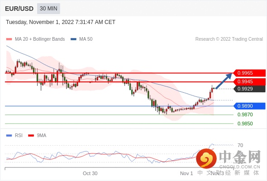The width and height of the screenshot is (267, 181).
Task: Click the 'MA 50' legend label
Action: point(86,39)
